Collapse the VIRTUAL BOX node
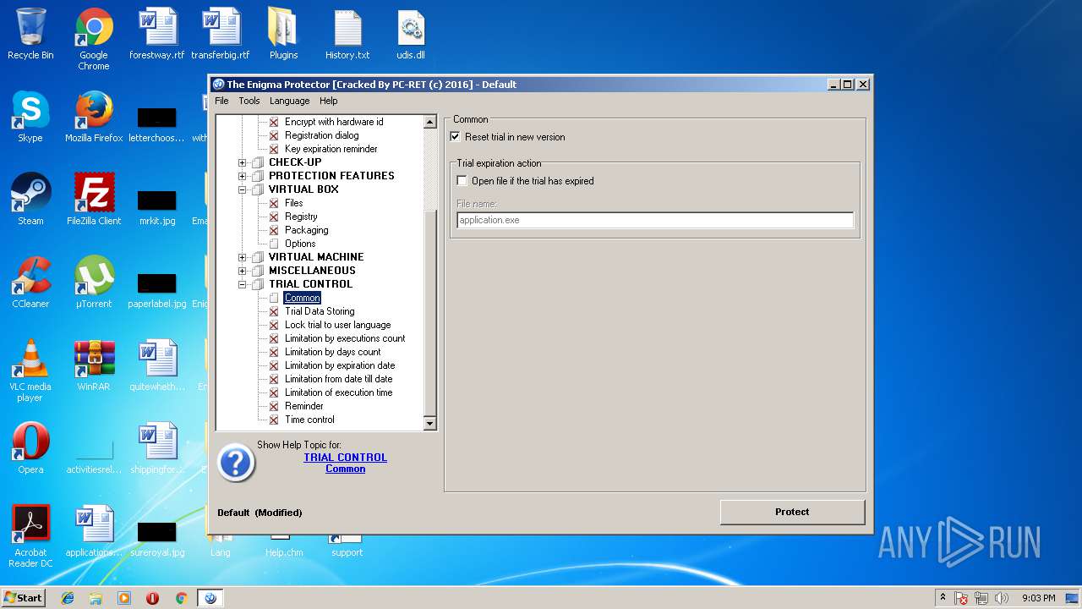 [x=242, y=189]
